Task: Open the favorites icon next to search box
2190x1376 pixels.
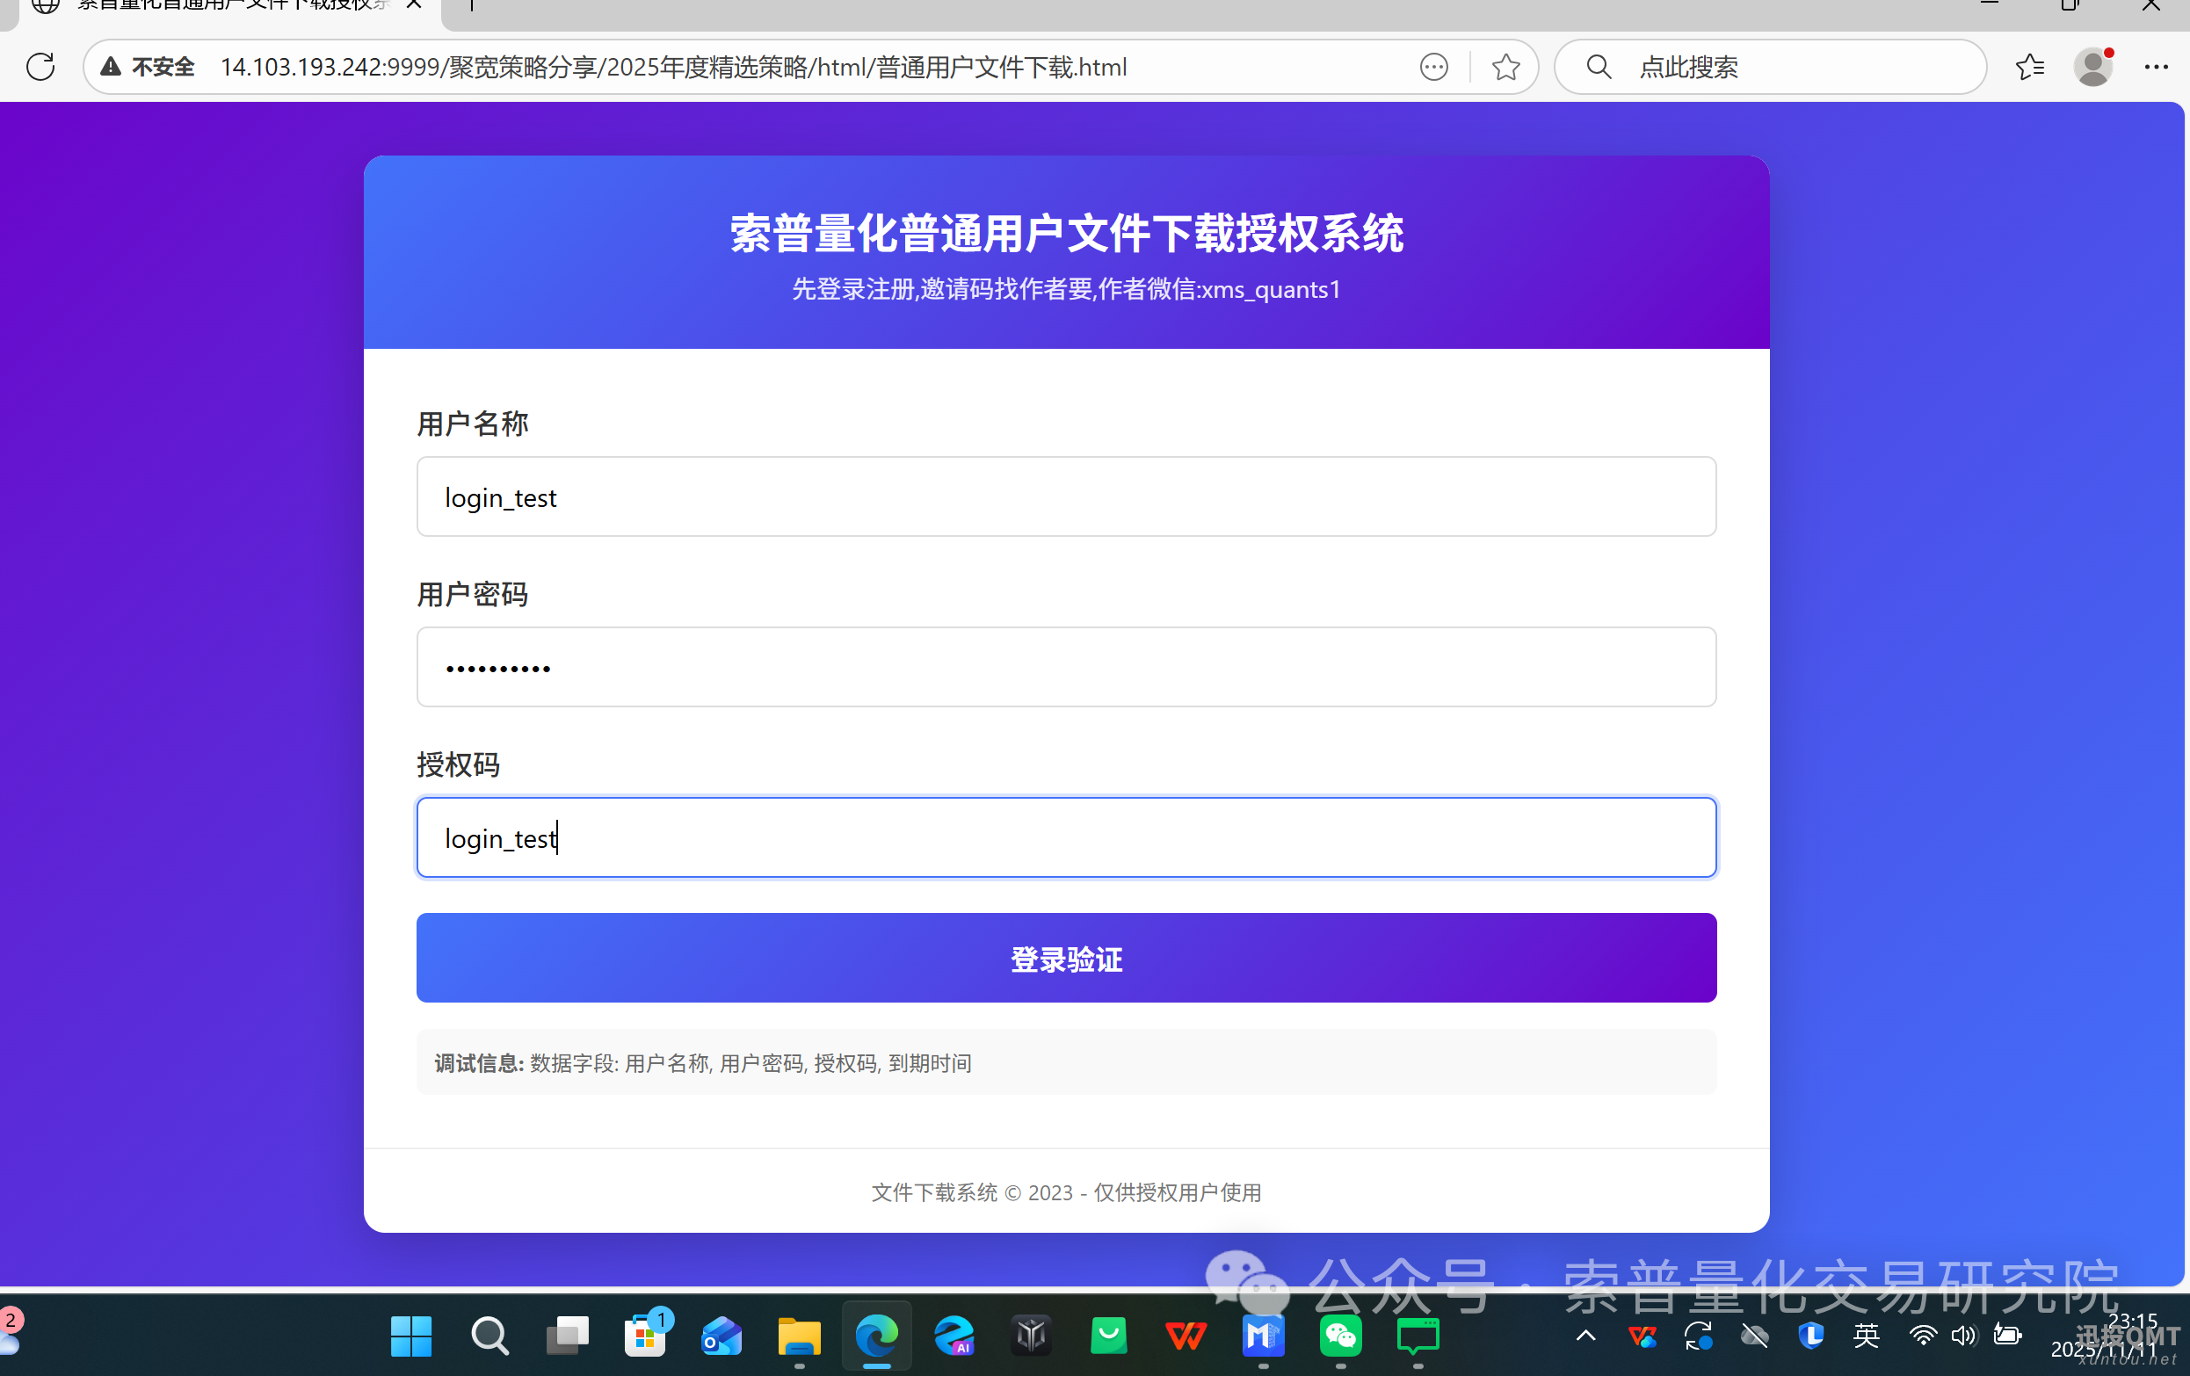Action: click(2029, 67)
